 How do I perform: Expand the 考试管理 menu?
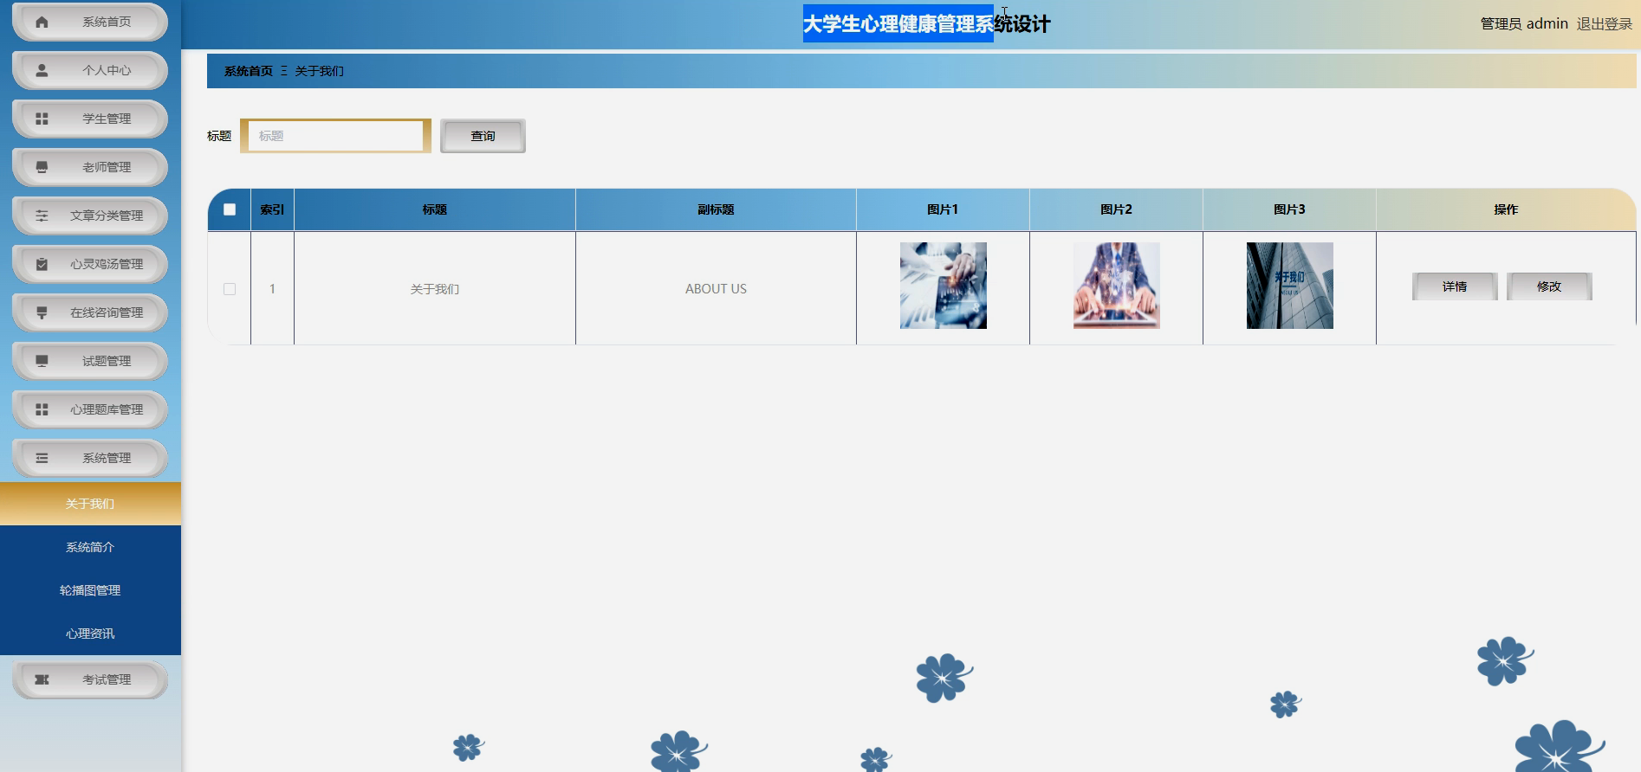click(x=90, y=679)
